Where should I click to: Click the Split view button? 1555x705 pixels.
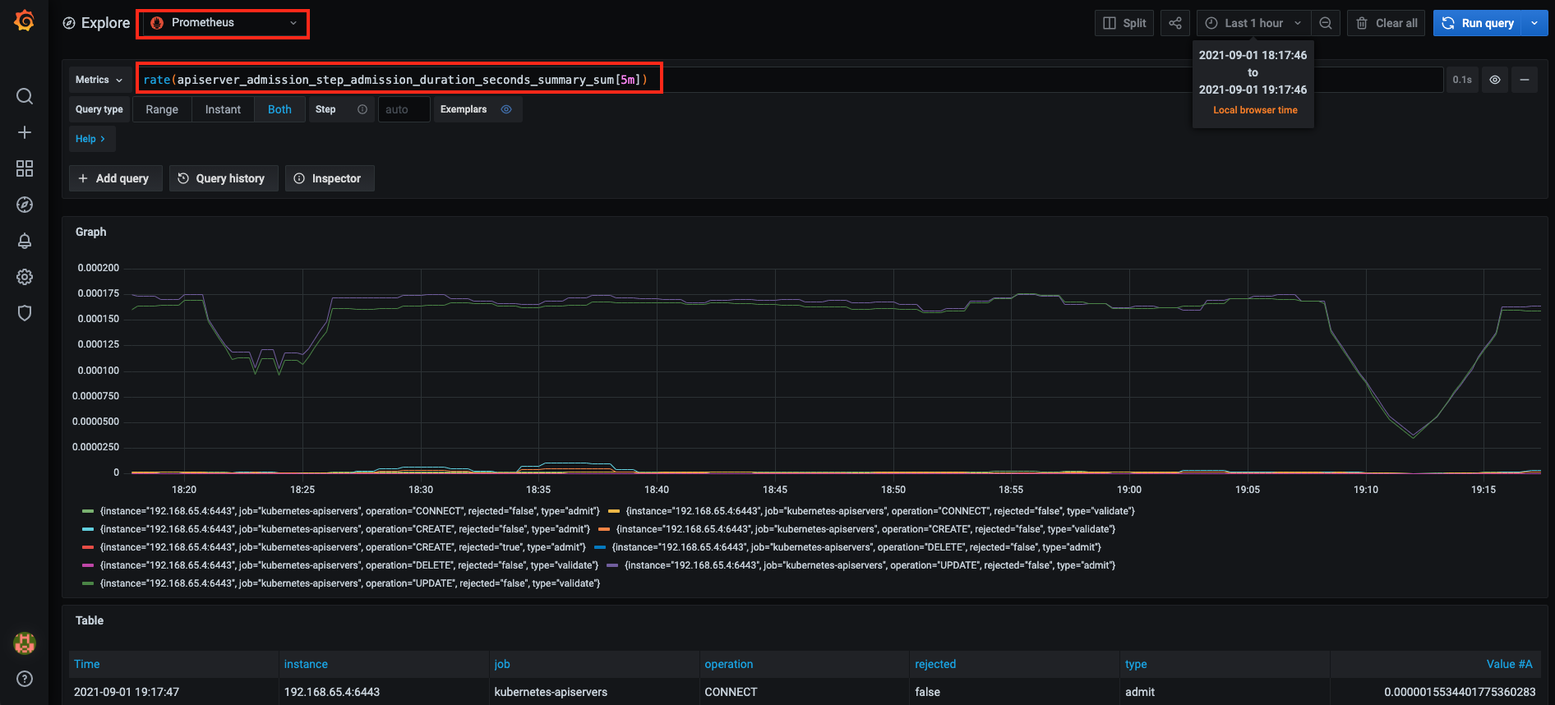click(x=1124, y=23)
